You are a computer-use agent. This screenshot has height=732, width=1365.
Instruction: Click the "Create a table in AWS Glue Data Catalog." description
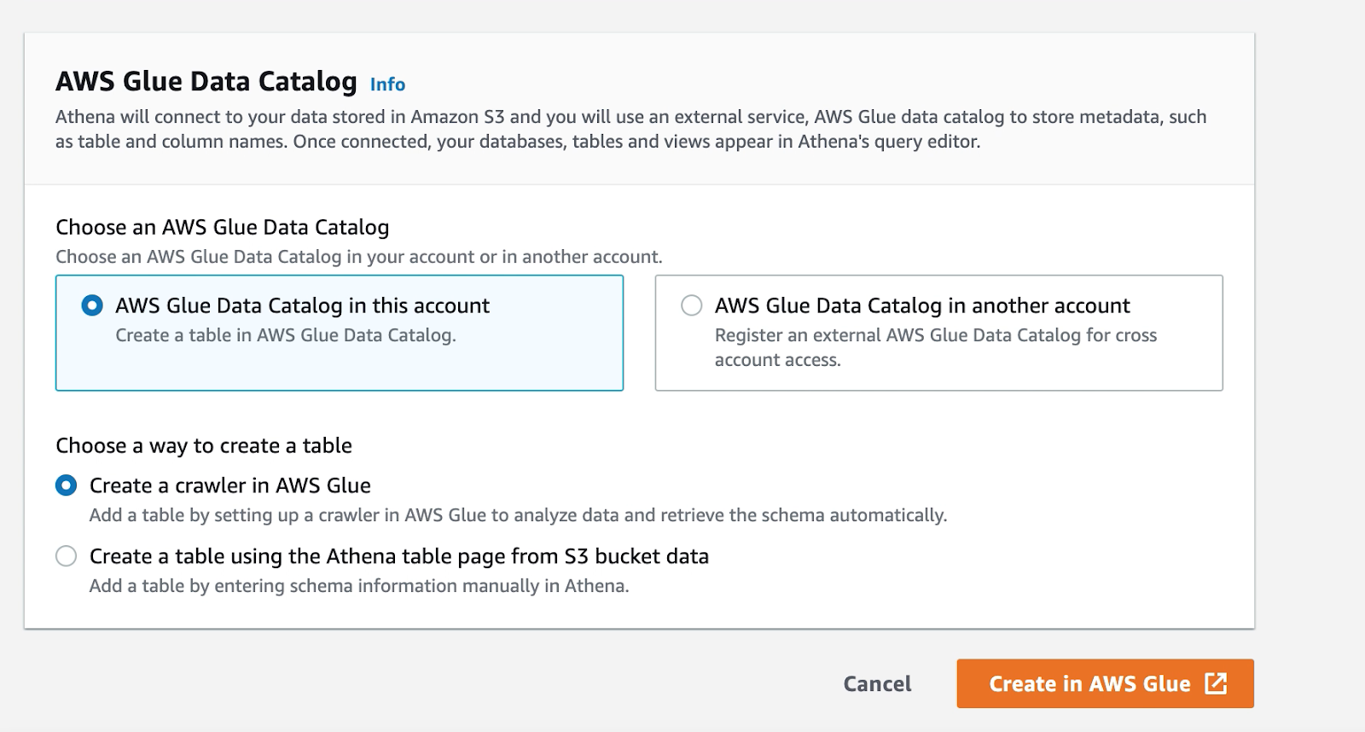click(285, 335)
